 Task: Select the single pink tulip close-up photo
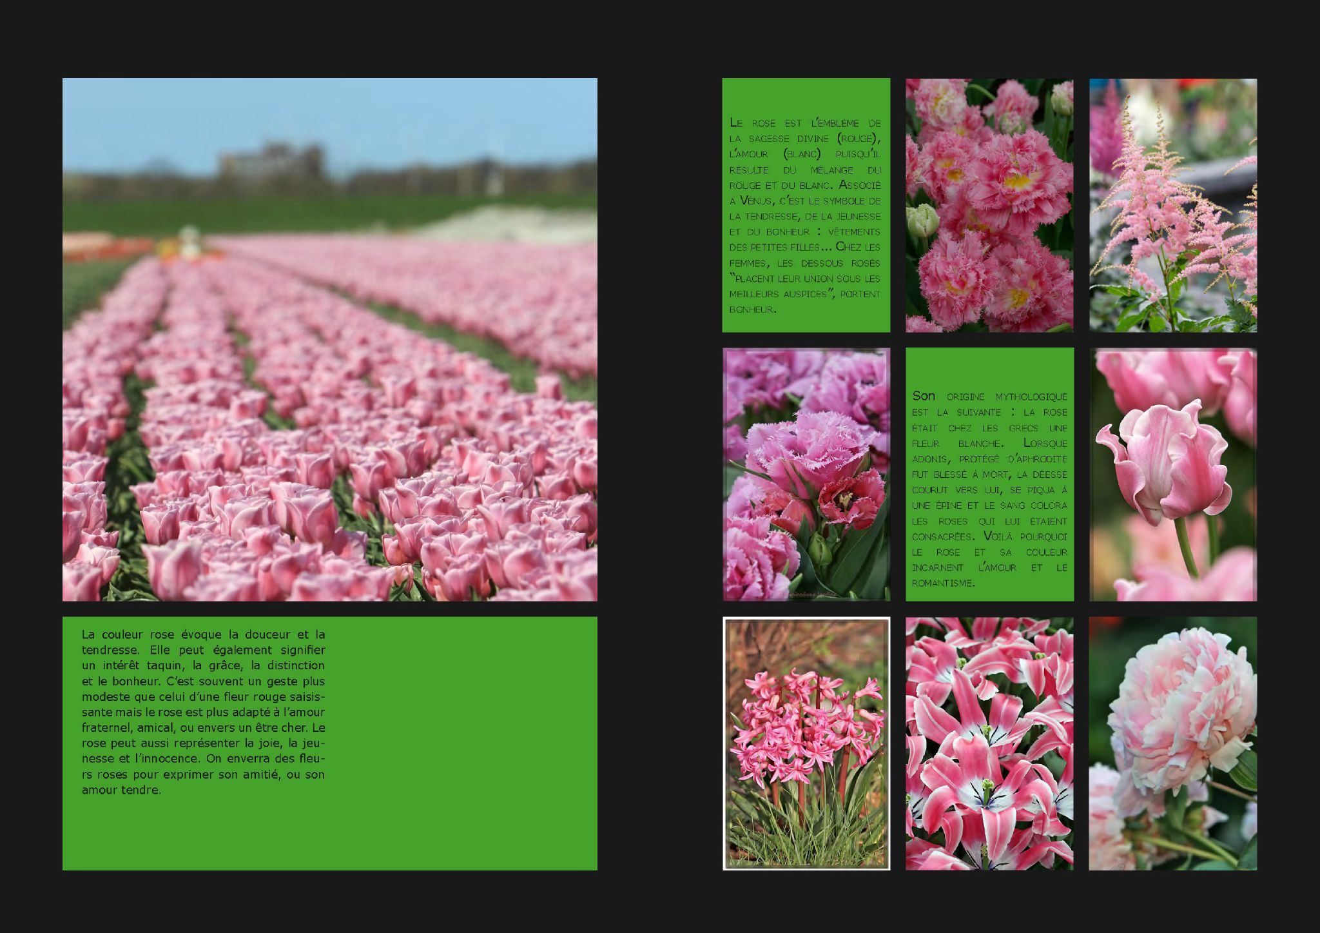pos(1173,475)
